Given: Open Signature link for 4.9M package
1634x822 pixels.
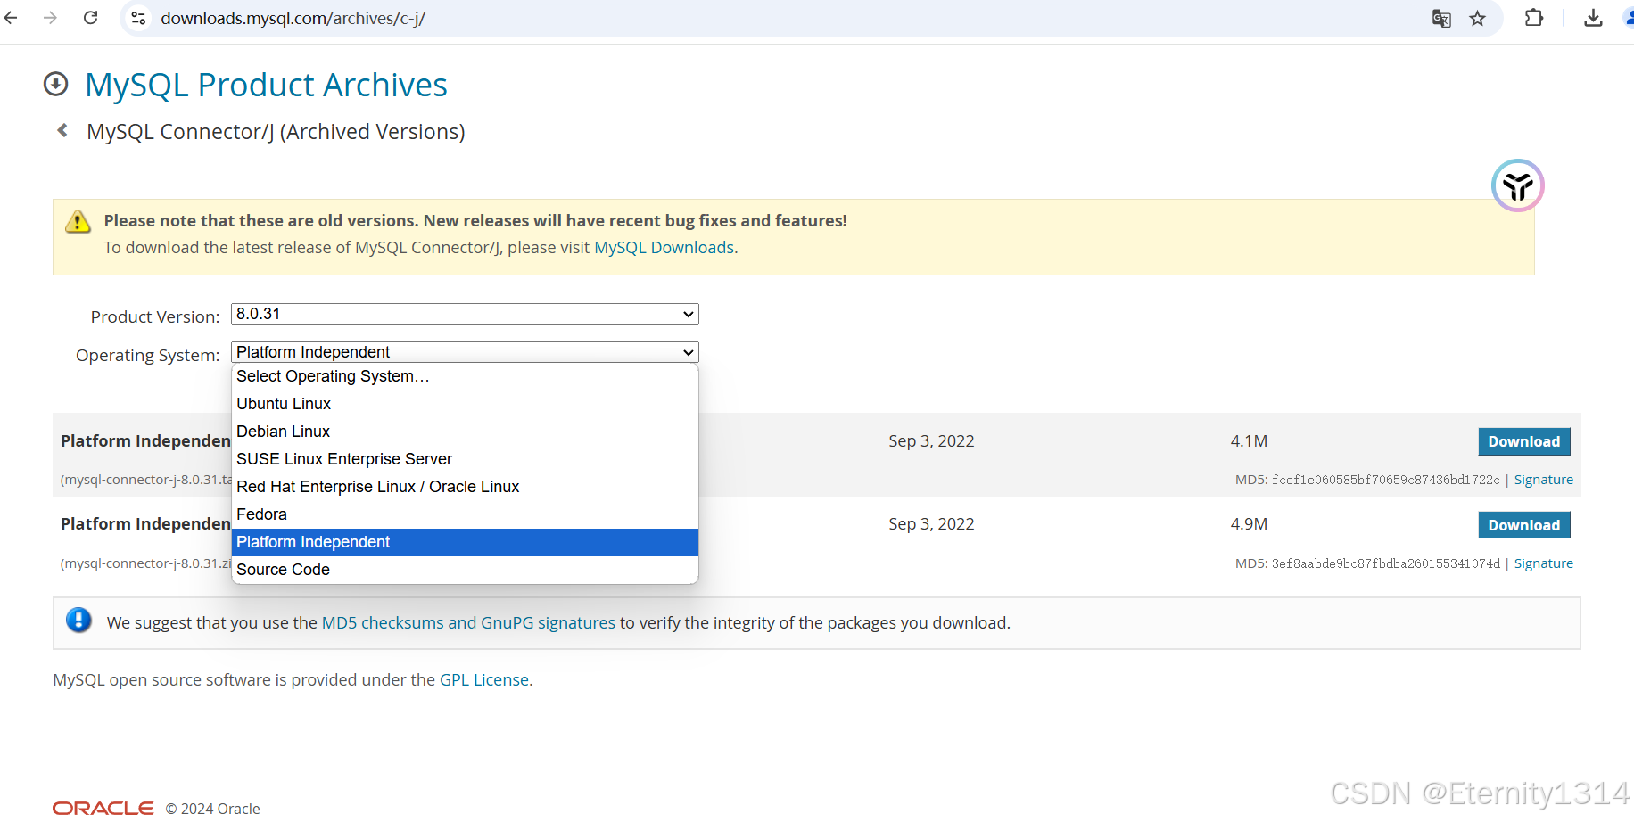Looking at the screenshot, I should pyautogui.click(x=1543, y=563).
